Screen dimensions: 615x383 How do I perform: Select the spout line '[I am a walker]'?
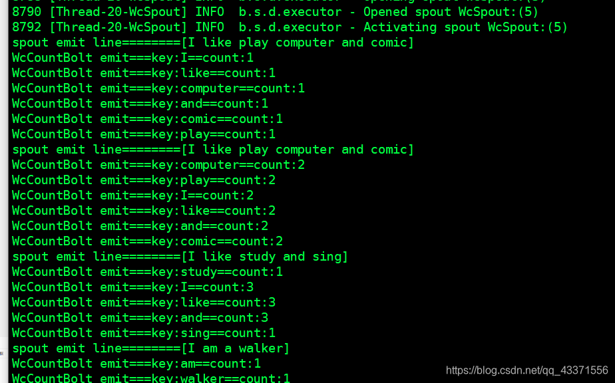pos(151,348)
